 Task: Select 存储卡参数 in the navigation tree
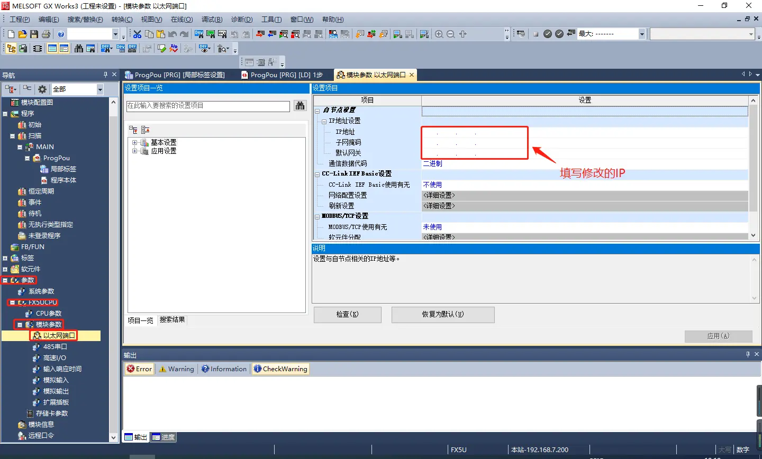tap(51, 414)
